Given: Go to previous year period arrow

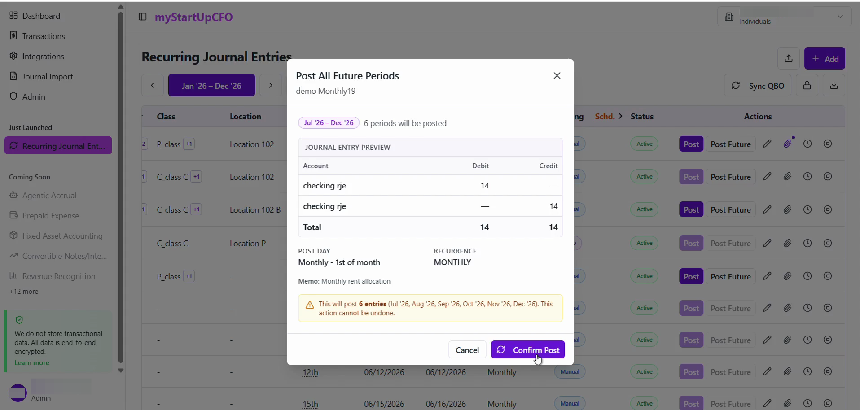Looking at the screenshot, I should pos(153,85).
